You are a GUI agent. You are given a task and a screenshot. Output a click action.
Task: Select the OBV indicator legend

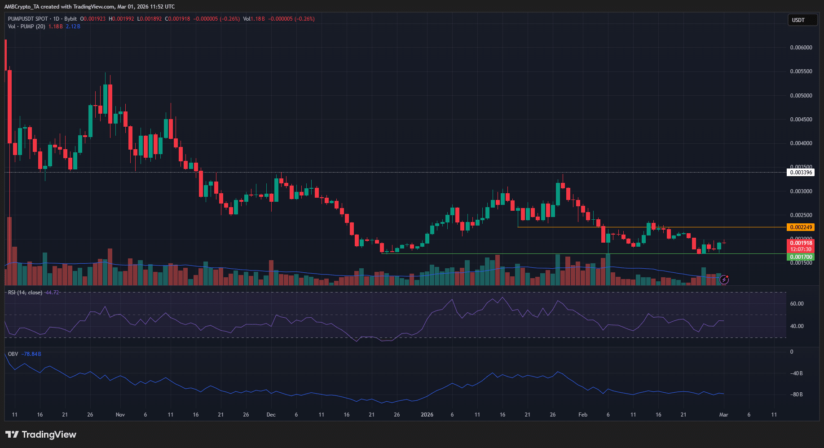(12, 354)
